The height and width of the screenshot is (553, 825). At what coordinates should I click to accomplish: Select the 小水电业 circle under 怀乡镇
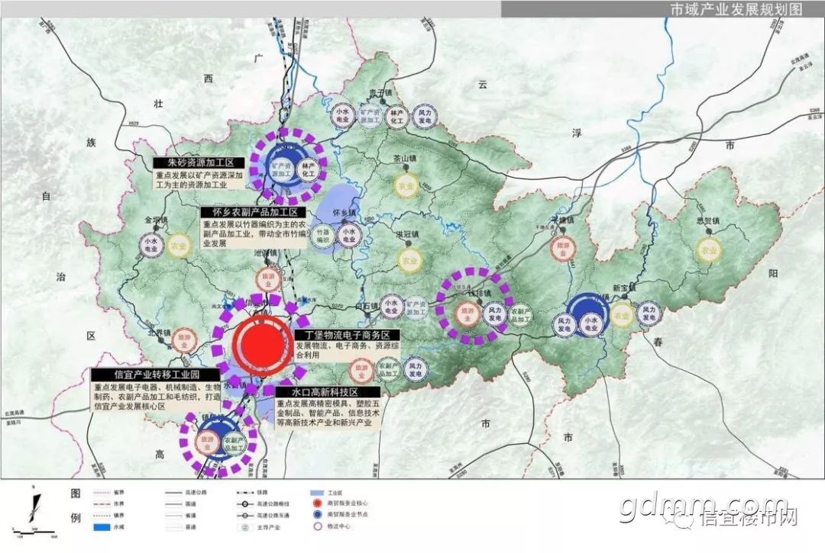(x=349, y=235)
